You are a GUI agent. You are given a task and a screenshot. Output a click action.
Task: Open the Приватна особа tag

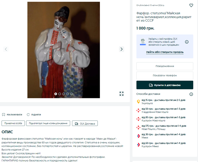(x=13, y=123)
